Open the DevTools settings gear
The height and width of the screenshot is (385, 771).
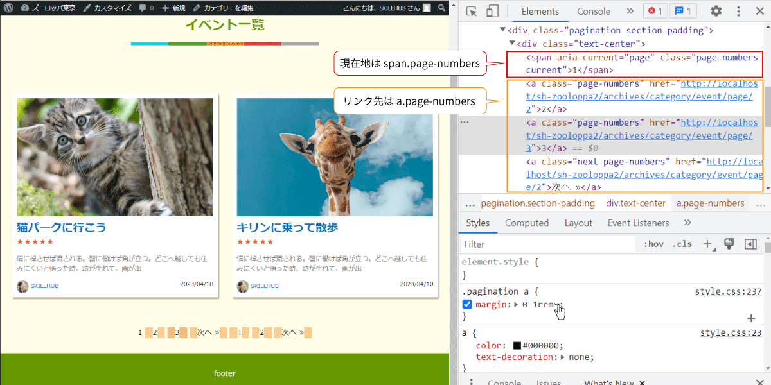(716, 12)
